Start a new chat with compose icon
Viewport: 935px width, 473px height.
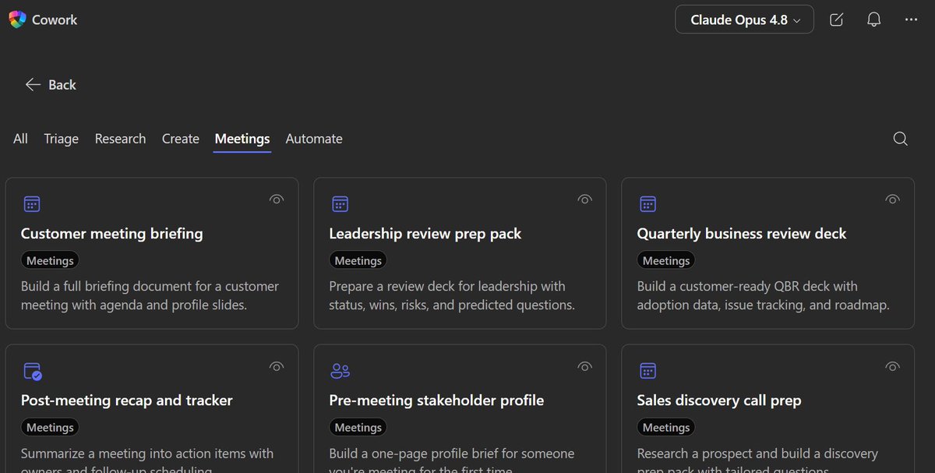[x=836, y=19]
